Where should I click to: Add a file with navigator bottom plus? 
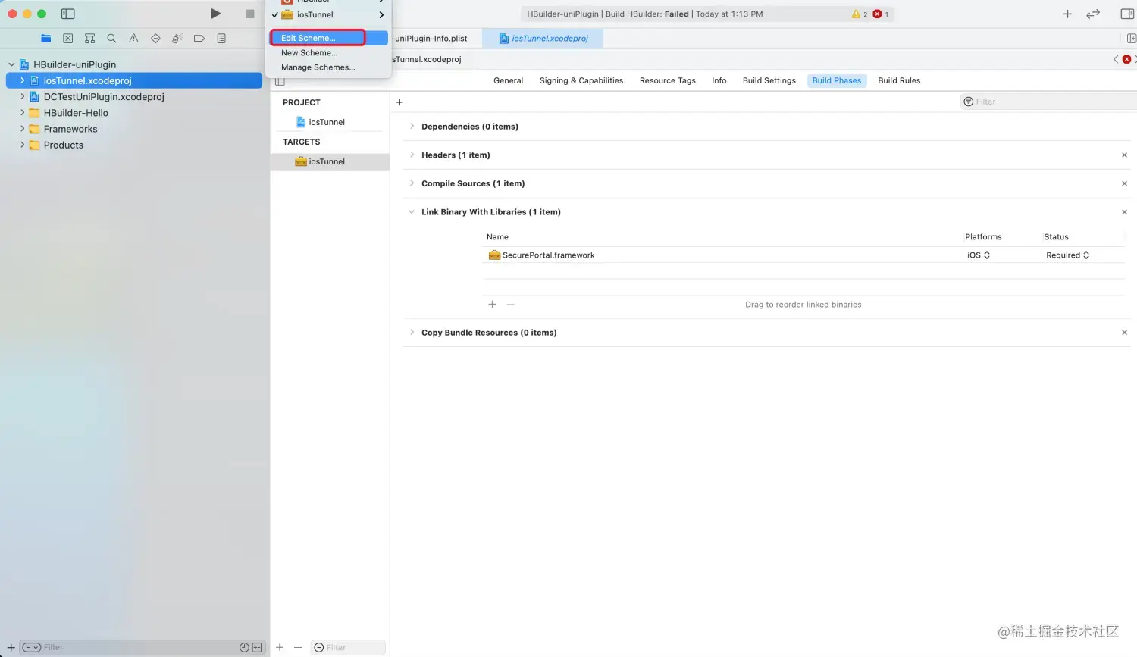point(11,647)
